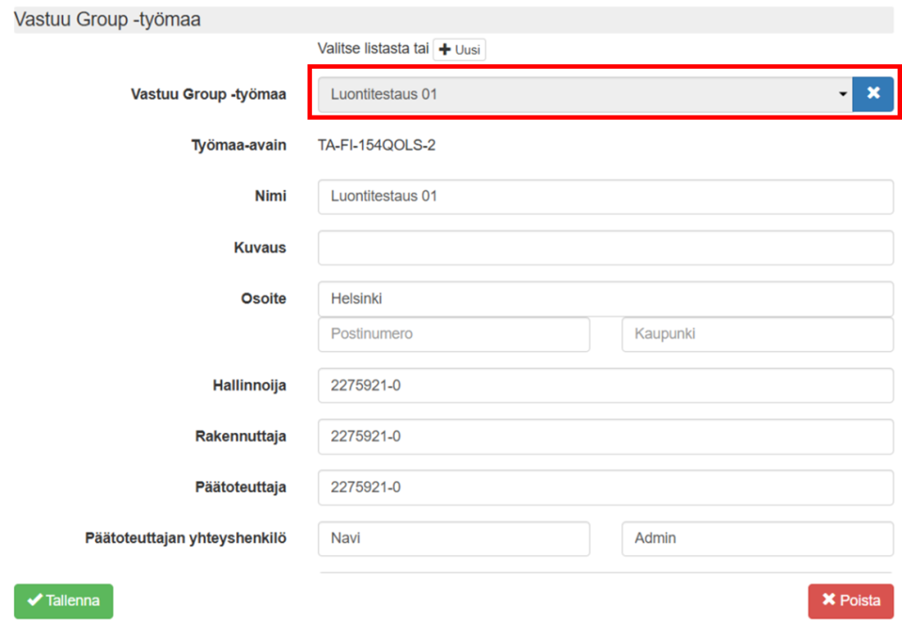Click the Päätoteuttajan yhteyshenkilö label
The width and height of the screenshot is (902, 624).
tap(186, 539)
